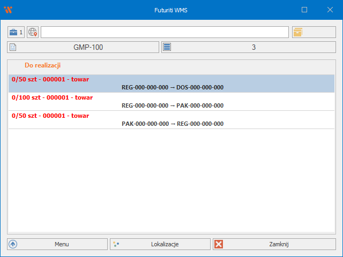Select the REG to DOS 0/50 szt row
The image size is (343, 257).
point(171,84)
